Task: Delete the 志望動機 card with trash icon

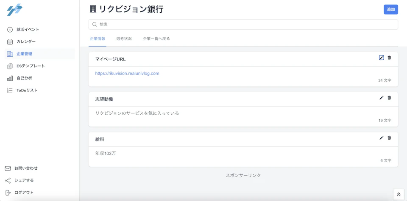Action: (x=389, y=98)
